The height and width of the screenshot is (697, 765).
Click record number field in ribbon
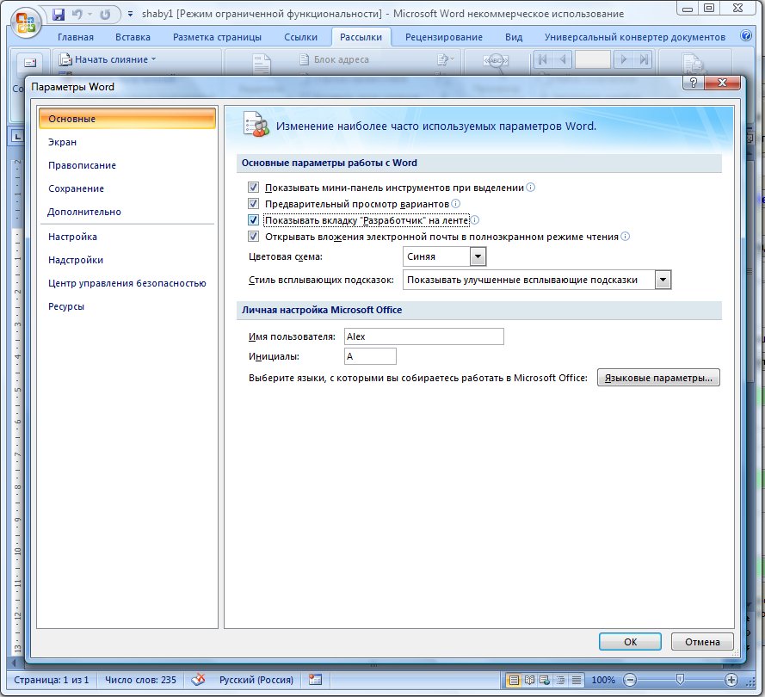coord(593,59)
